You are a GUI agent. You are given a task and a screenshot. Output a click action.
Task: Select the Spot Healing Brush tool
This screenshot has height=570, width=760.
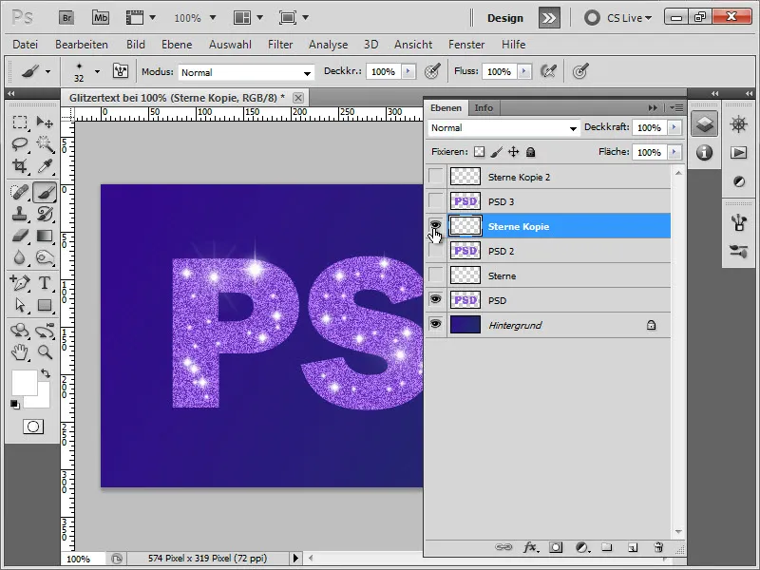[20, 192]
